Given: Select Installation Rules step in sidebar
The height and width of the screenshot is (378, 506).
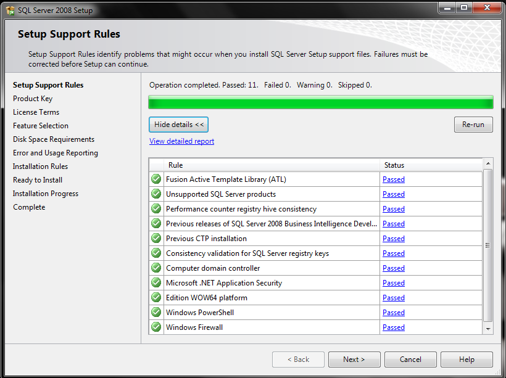Looking at the screenshot, I should (x=40, y=166).
